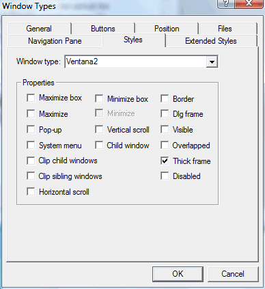Switch to the General tab
The height and width of the screenshot is (289, 265).
pos(39,29)
